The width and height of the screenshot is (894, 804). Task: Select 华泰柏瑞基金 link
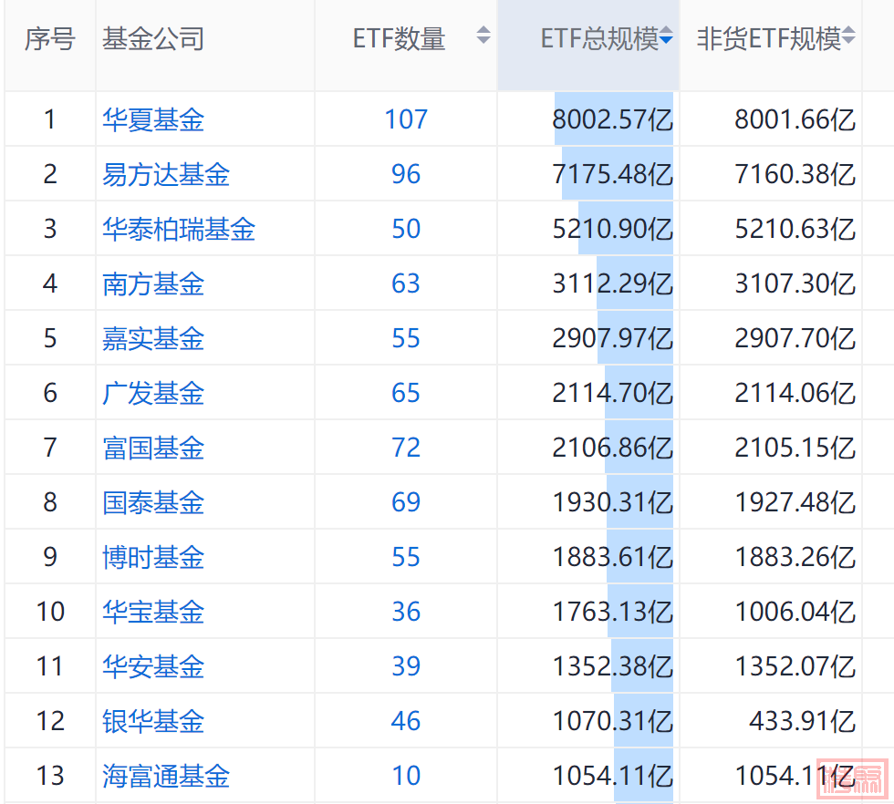coord(179,229)
